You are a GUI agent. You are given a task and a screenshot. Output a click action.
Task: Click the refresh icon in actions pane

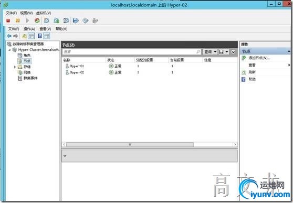(244, 72)
